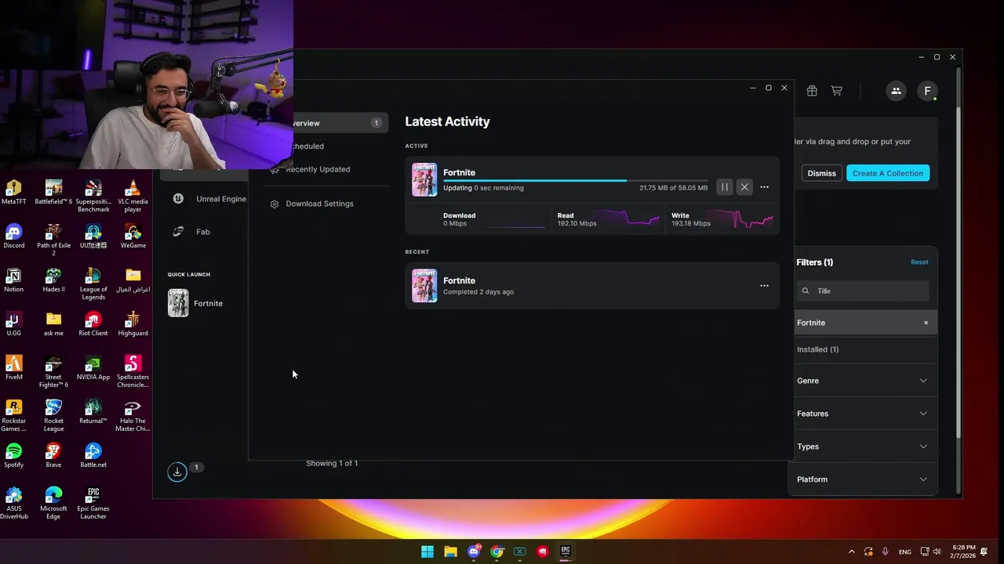Viewport: 1004px width, 564px height.
Task: Expand the Types filter section
Action: [x=862, y=446]
